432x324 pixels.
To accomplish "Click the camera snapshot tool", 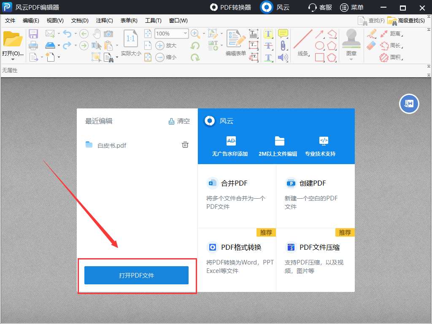I will coord(108,34).
